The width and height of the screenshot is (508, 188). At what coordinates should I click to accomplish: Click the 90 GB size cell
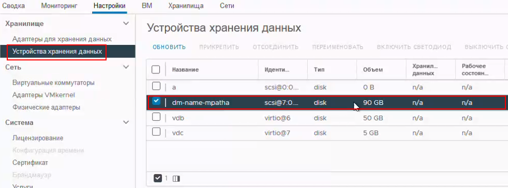[x=373, y=103]
